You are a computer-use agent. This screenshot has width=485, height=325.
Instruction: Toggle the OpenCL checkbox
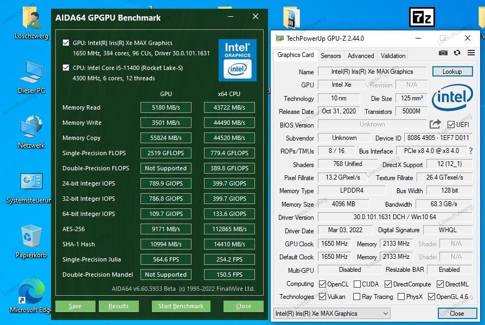point(322,284)
